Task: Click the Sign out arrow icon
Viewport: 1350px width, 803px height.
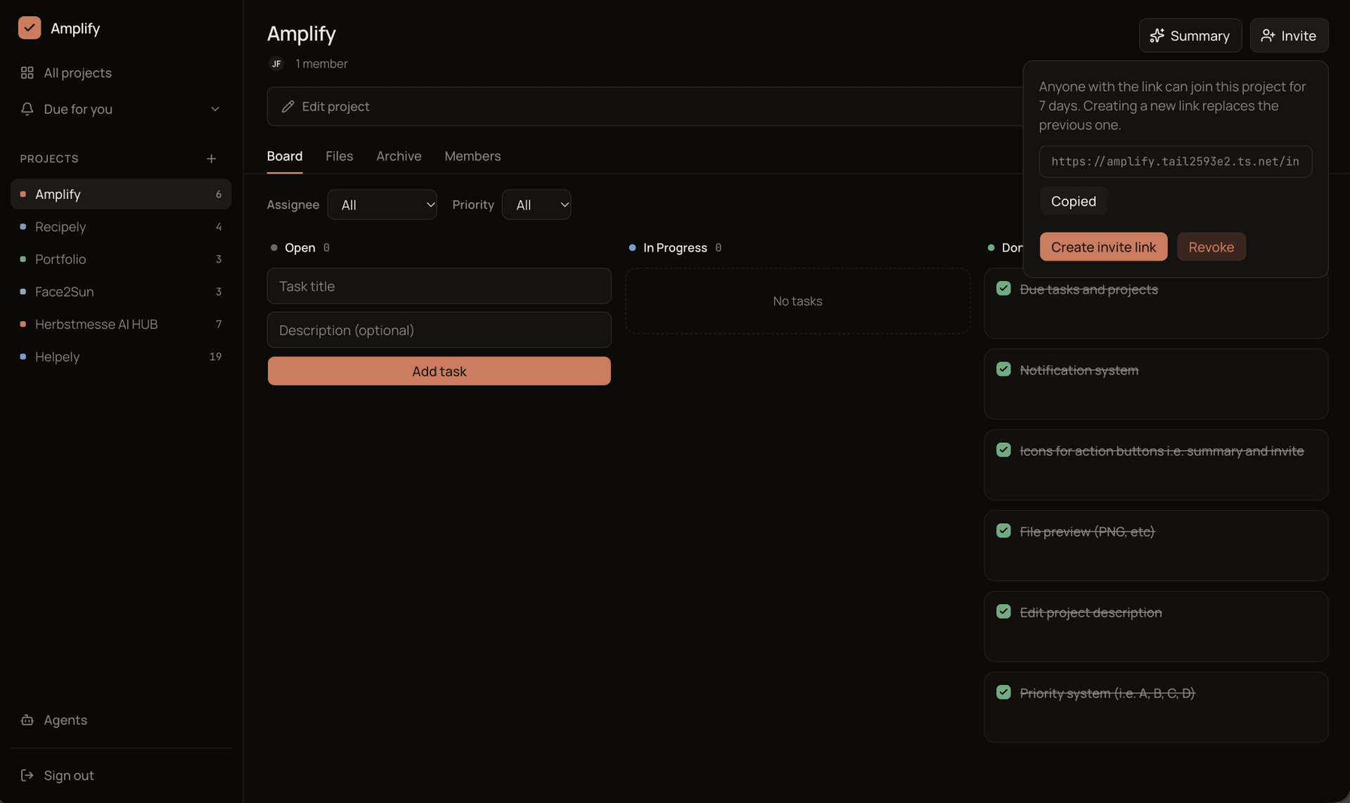Action: click(x=27, y=776)
